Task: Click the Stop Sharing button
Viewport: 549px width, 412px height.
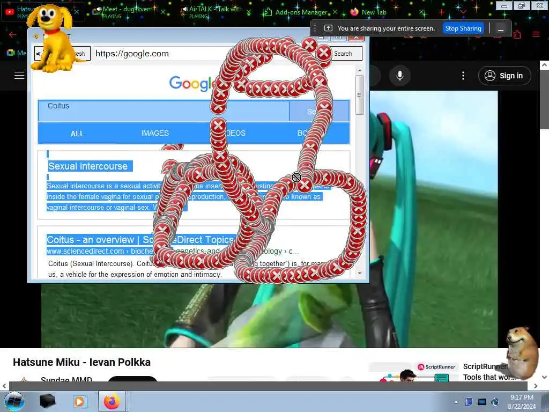Action: tap(463, 28)
